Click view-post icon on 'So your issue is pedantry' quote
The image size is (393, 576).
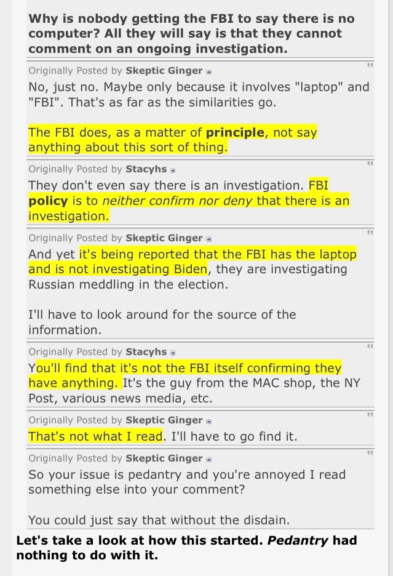click(209, 459)
